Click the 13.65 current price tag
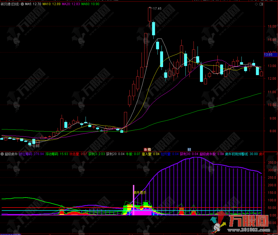The width and height of the screenshot is (278, 235). click(x=270, y=55)
